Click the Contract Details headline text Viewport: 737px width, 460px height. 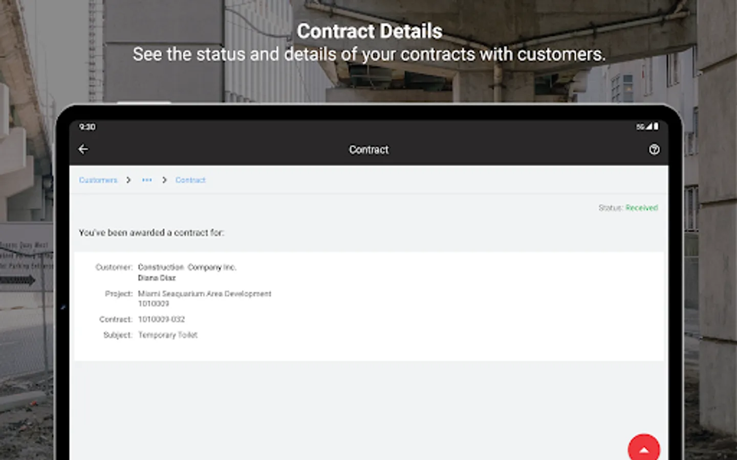pyautogui.click(x=369, y=31)
